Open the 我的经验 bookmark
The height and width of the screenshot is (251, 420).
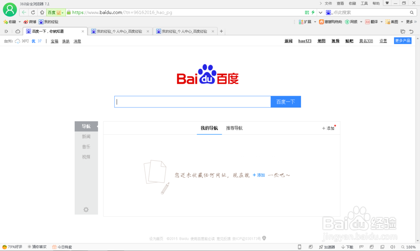pyautogui.click(x=48, y=22)
